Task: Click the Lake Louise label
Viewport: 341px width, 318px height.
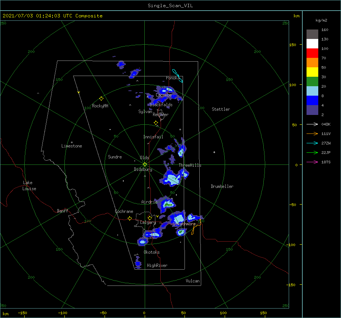Action: (29, 186)
